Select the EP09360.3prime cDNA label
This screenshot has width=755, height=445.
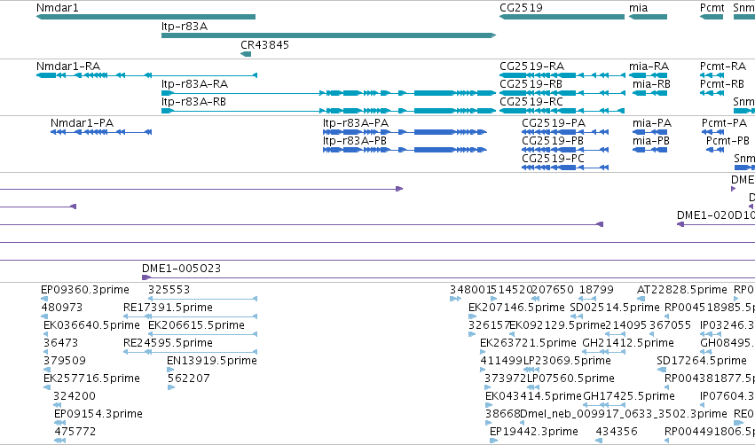(85, 289)
